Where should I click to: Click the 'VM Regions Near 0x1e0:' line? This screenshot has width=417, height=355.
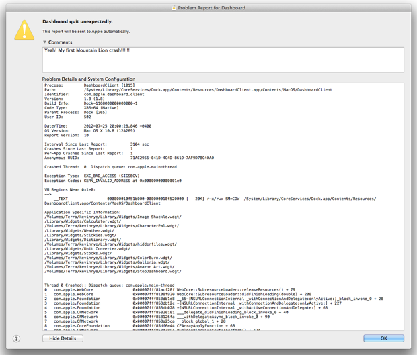[70, 190]
